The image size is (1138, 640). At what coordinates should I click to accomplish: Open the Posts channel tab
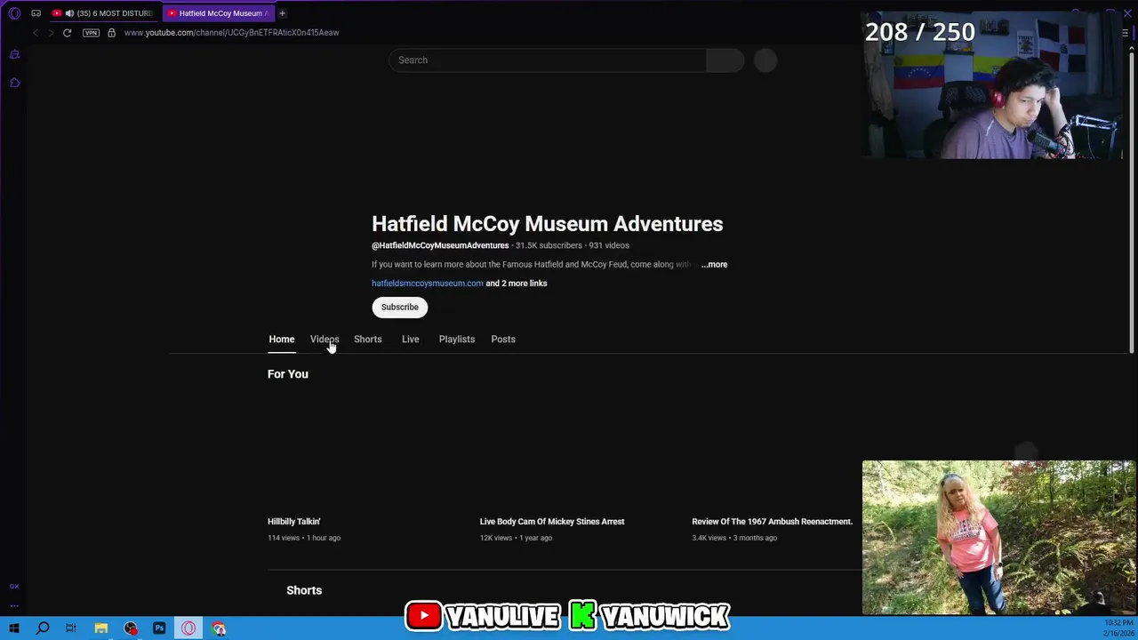pos(503,340)
